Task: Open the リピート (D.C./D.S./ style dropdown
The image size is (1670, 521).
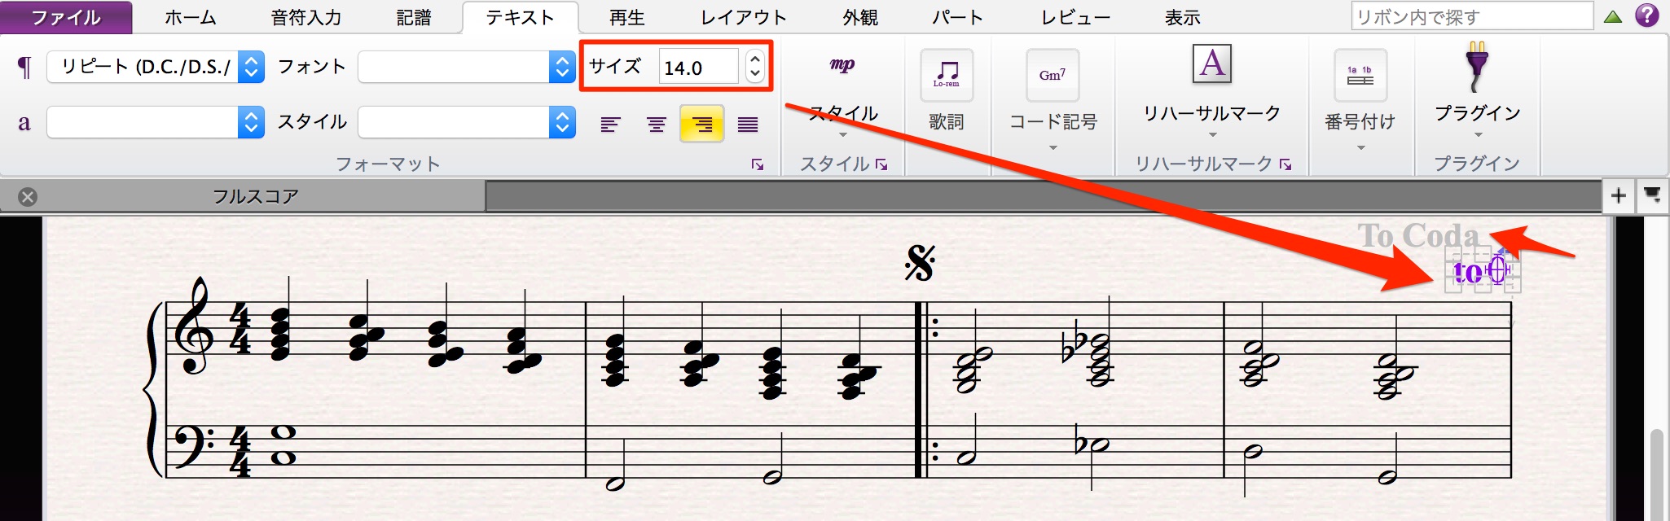Action: coord(156,67)
